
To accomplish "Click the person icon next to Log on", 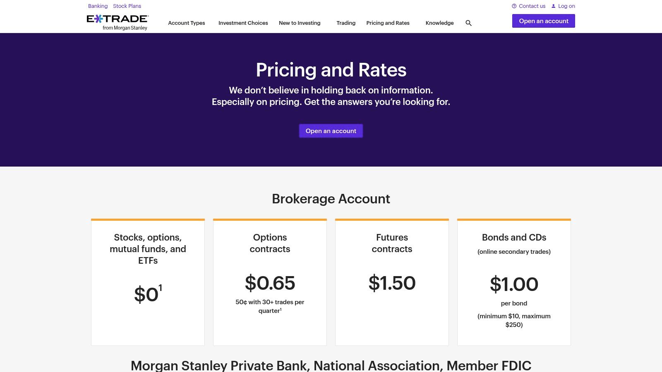I will 554,6.
